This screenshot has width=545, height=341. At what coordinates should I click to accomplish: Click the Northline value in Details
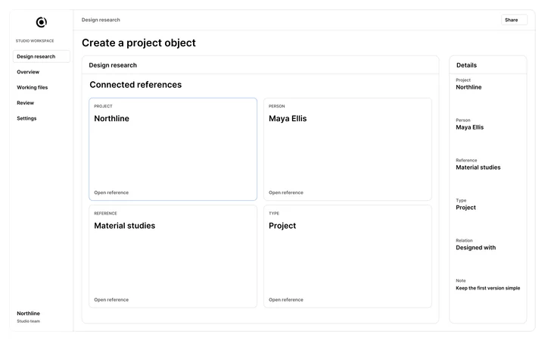[469, 87]
